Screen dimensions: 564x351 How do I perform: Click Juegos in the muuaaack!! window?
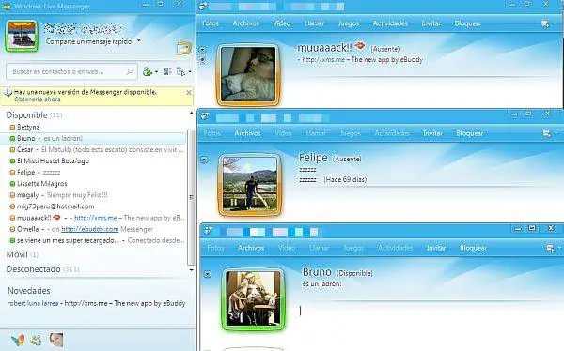(x=349, y=23)
